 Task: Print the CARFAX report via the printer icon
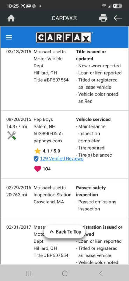click(x=103, y=18)
